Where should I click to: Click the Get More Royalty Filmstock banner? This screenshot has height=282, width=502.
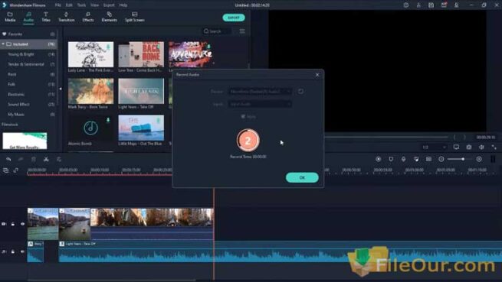point(25,141)
